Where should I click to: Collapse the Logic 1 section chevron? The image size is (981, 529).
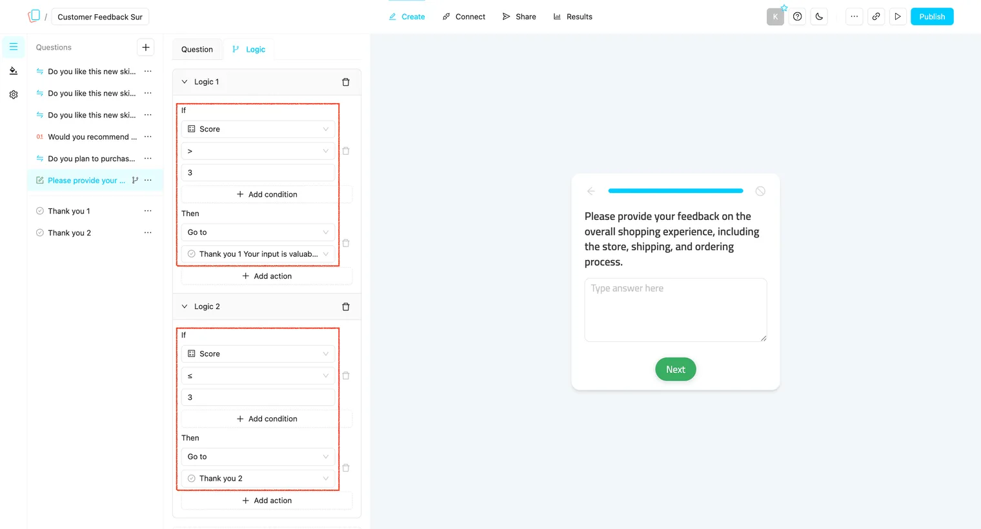tap(185, 82)
